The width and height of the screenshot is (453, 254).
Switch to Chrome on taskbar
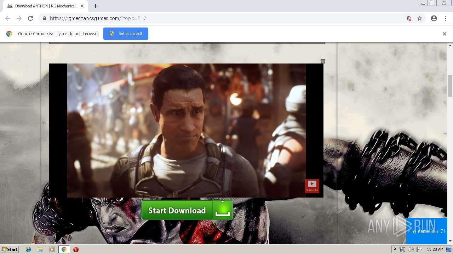(64, 249)
